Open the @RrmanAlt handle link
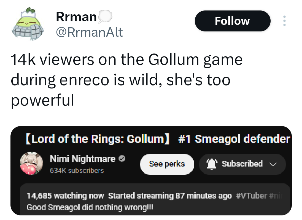The image size is (302, 220). pos(89,33)
